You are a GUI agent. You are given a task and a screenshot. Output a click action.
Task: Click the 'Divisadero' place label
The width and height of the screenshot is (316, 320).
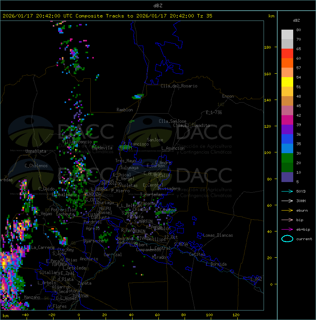[x=169, y=189]
